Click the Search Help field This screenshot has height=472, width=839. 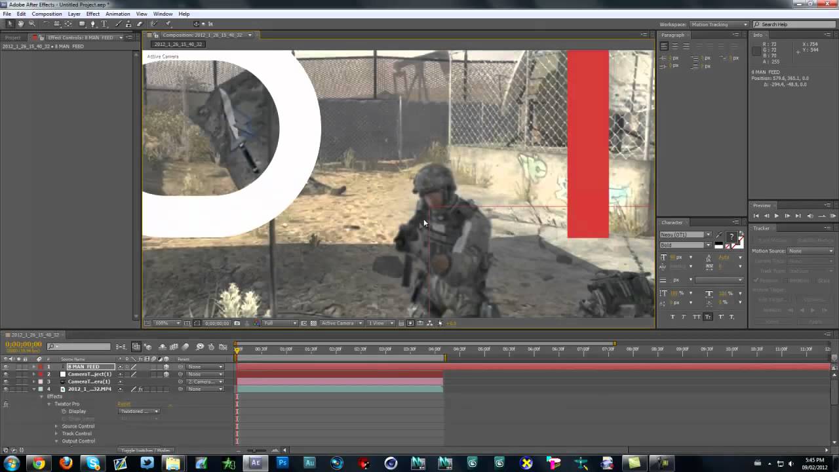tap(794, 24)
